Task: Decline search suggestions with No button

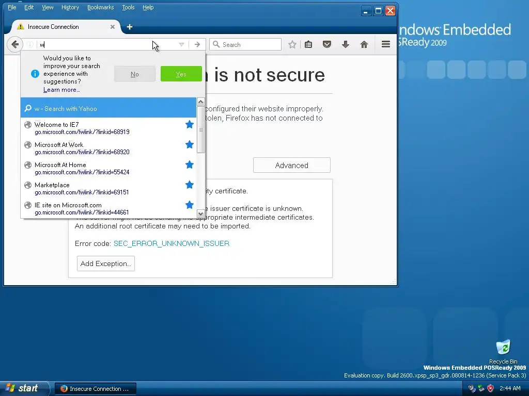Action: point(135,74)
